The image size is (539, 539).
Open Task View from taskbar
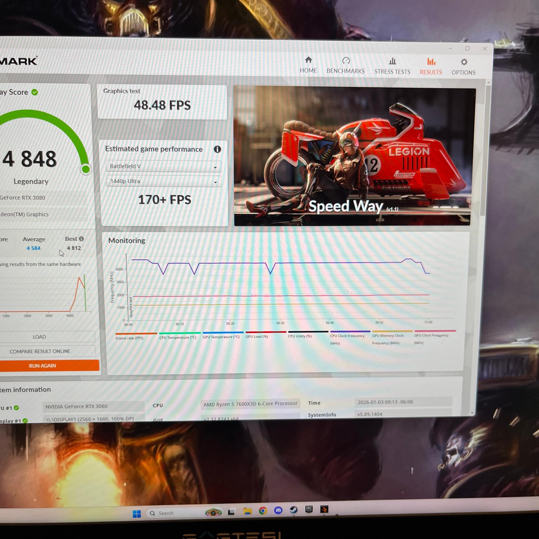231,512
